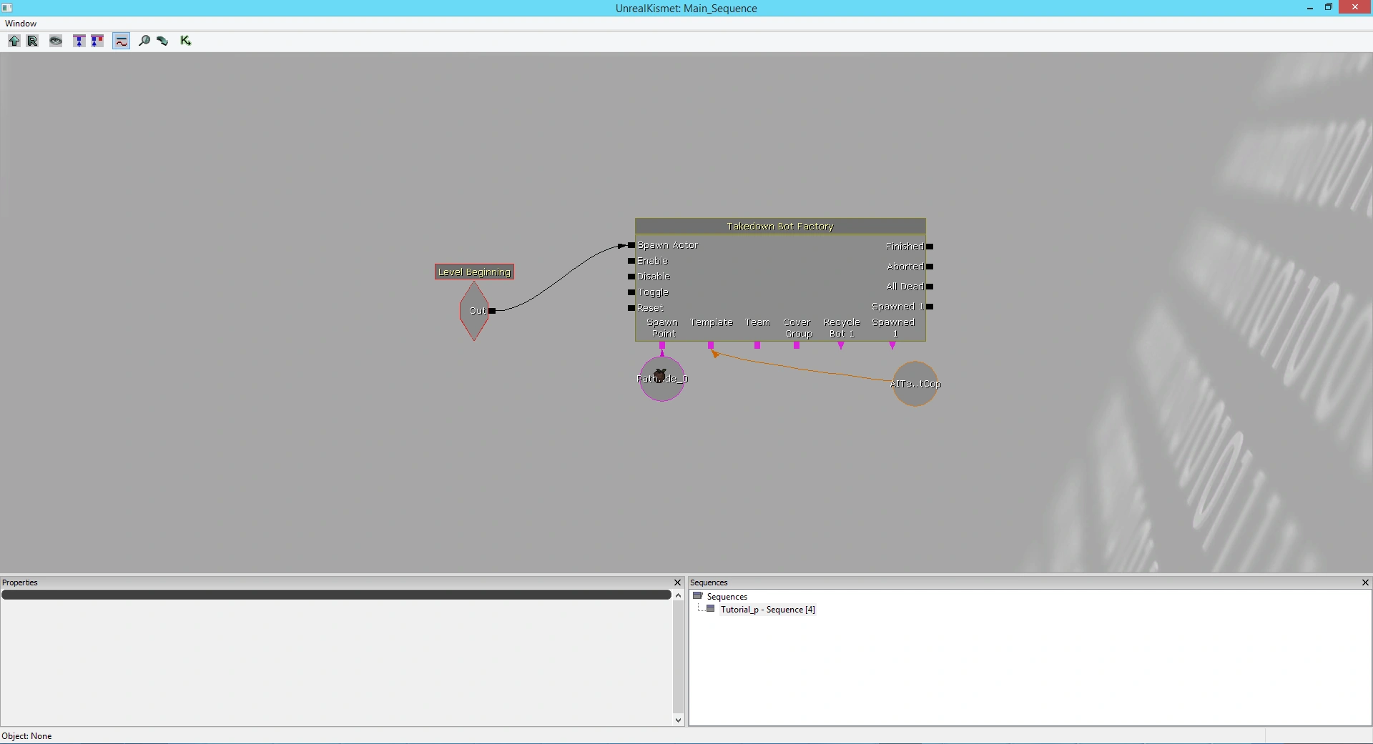Click the Finished output connector
Viewport: 1373px width, 744px height.
pyautogui.click(x=930, y=247)
